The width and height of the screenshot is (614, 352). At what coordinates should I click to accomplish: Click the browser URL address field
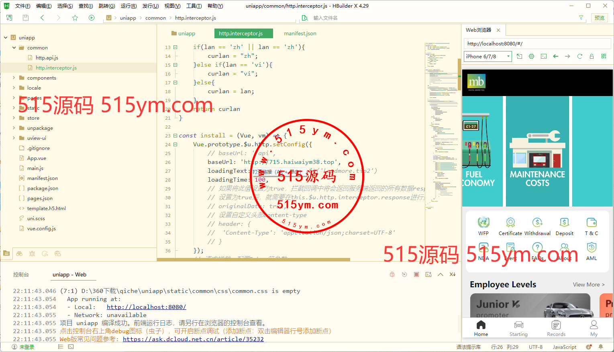tap(537, 43)
